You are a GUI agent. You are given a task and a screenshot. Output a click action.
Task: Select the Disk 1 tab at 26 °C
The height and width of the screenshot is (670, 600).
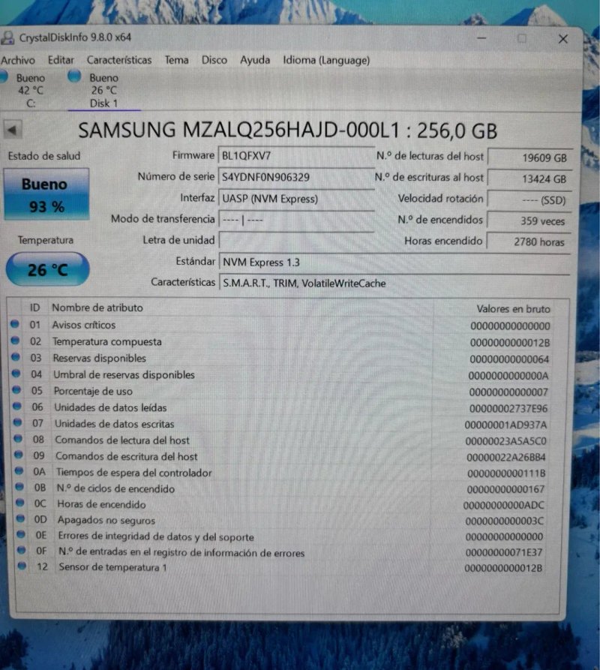click(103, 90)
